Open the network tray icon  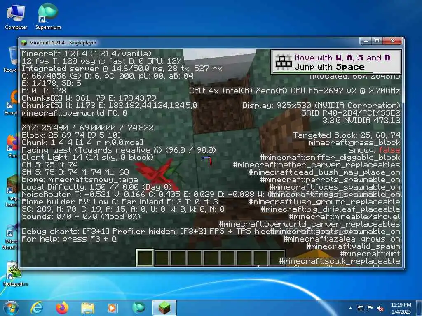pyautogui.click(x=360, y=308)
